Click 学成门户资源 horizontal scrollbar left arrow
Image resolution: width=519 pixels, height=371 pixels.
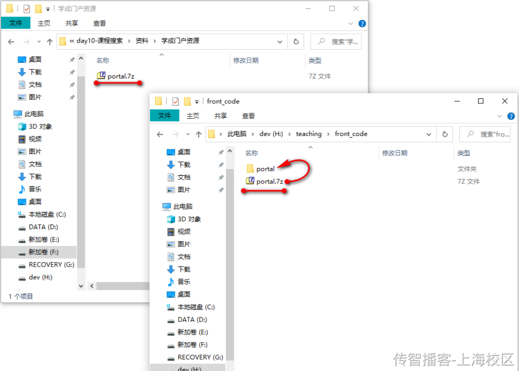click(92, 286)
